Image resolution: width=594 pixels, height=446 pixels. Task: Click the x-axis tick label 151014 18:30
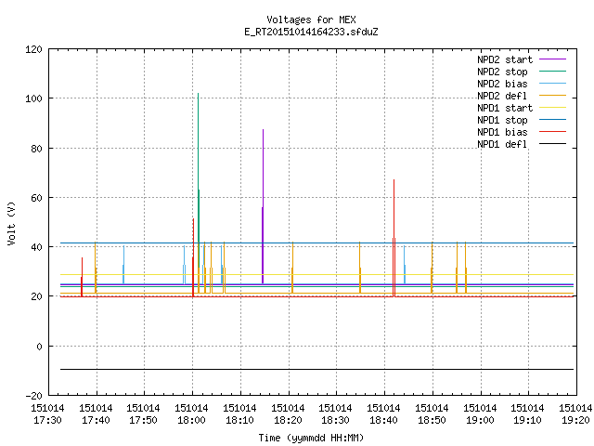point(335,414)
